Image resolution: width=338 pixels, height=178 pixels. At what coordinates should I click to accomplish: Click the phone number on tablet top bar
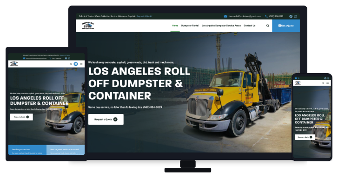click(56, 58)
